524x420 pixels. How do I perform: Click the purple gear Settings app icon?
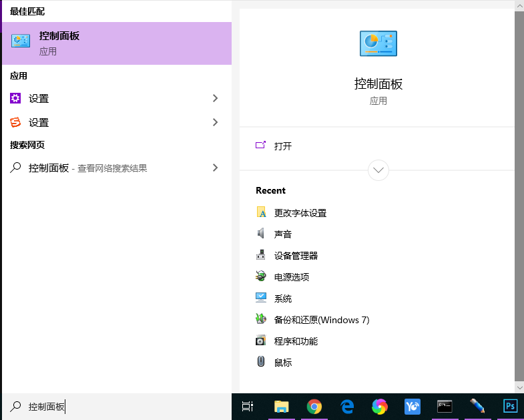click(x=16, y=98)
